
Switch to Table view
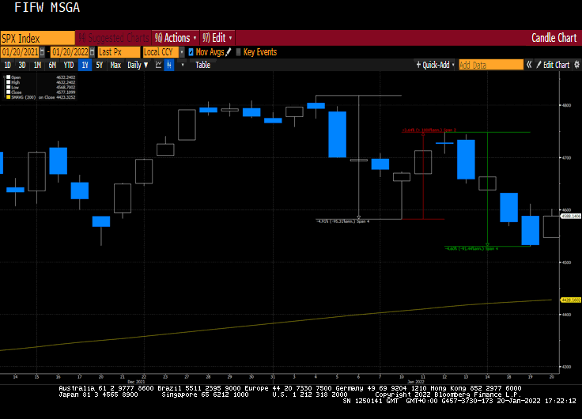point(202,65)
